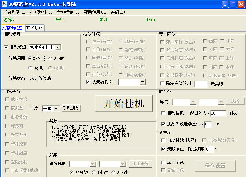Uncheck the 自动修炼 checkbox

tap(6, 47)
